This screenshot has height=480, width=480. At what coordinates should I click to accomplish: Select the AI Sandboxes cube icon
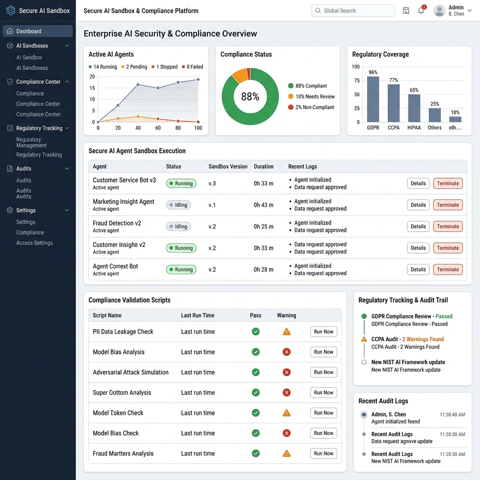[9, 45]
